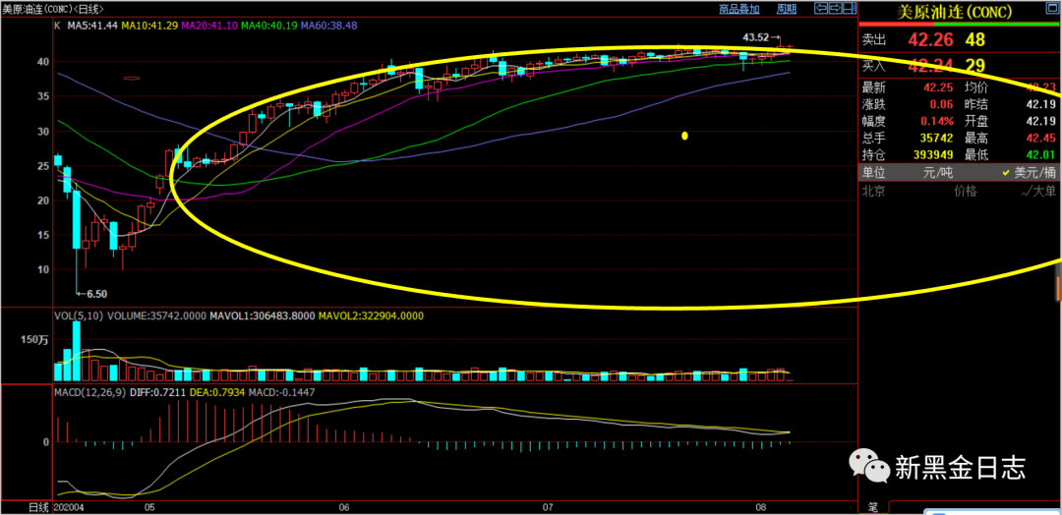Open the 周期 period link
This screenshot has height=515, width=1062.
click(x=787, y=9)
